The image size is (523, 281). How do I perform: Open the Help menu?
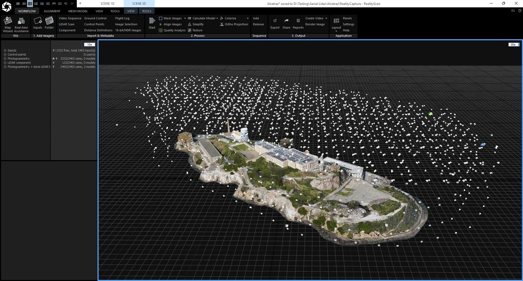coord(346,30)
